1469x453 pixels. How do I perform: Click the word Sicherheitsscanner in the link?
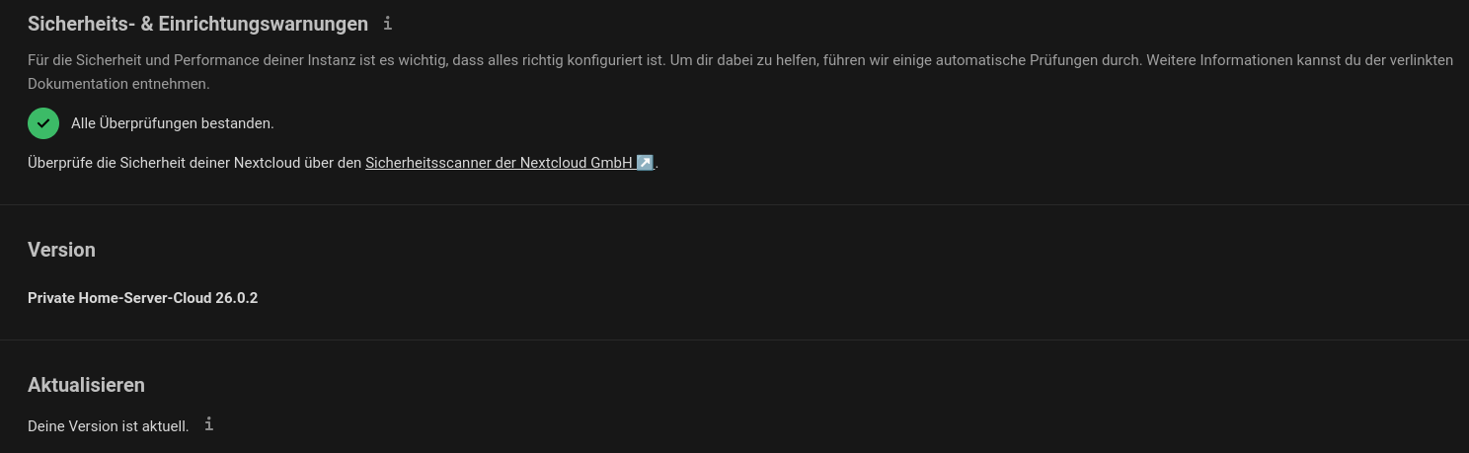(x=427, y=163)
